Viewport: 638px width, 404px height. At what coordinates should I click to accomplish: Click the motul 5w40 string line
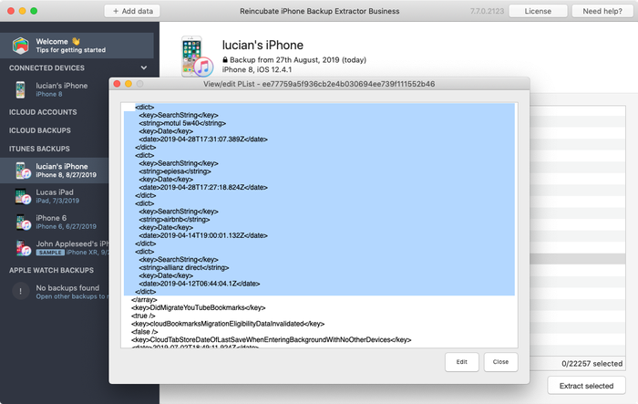coord(182,123)
